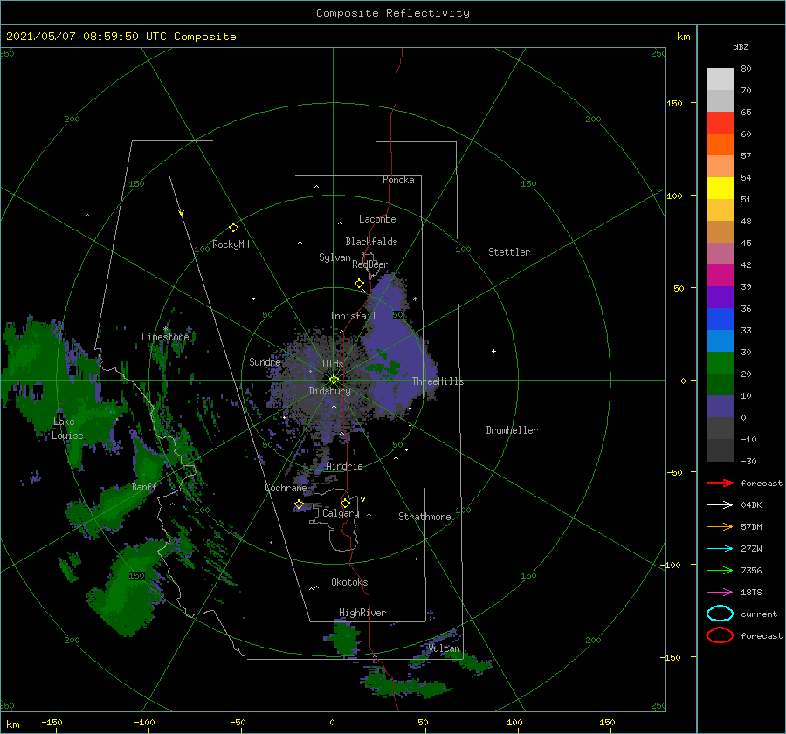Select the -30 dBZ dark gray swatch
This screenshot has width=786, height=734.
(x=720, y=450)
